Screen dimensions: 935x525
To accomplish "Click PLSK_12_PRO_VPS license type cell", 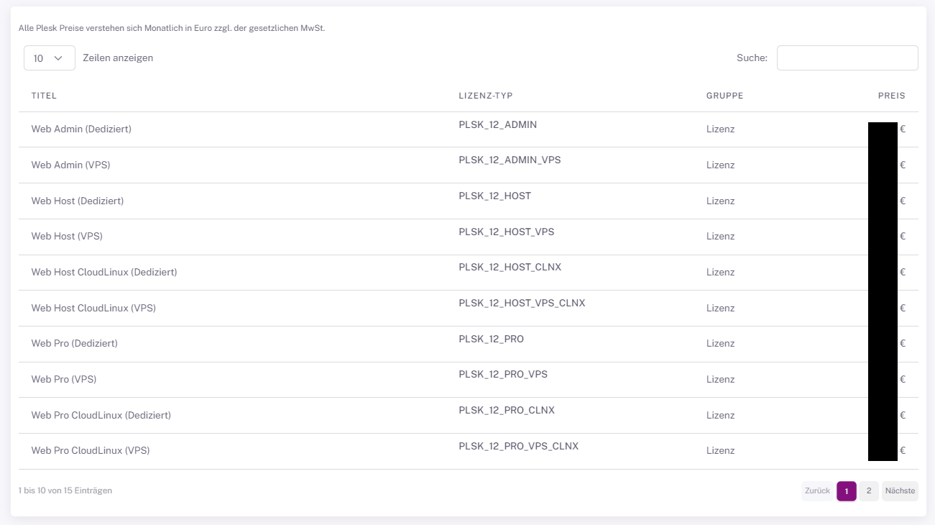I will (503, 374).
